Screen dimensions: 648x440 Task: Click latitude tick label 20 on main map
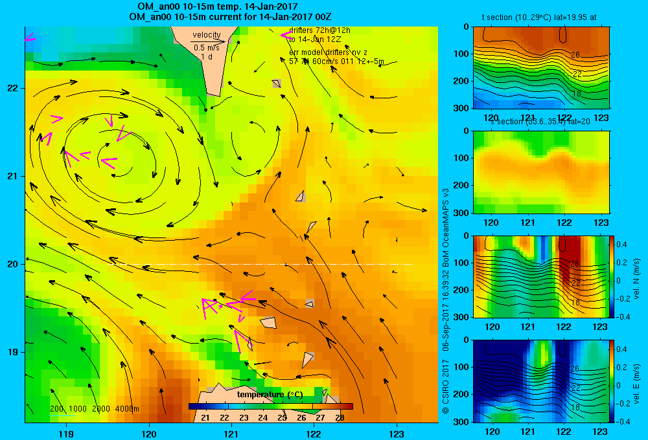[13, 264]
